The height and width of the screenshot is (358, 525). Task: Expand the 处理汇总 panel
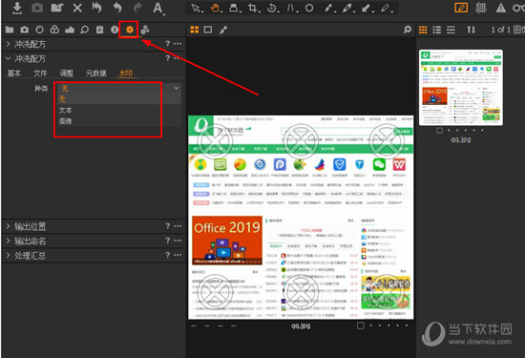[8, 255]
